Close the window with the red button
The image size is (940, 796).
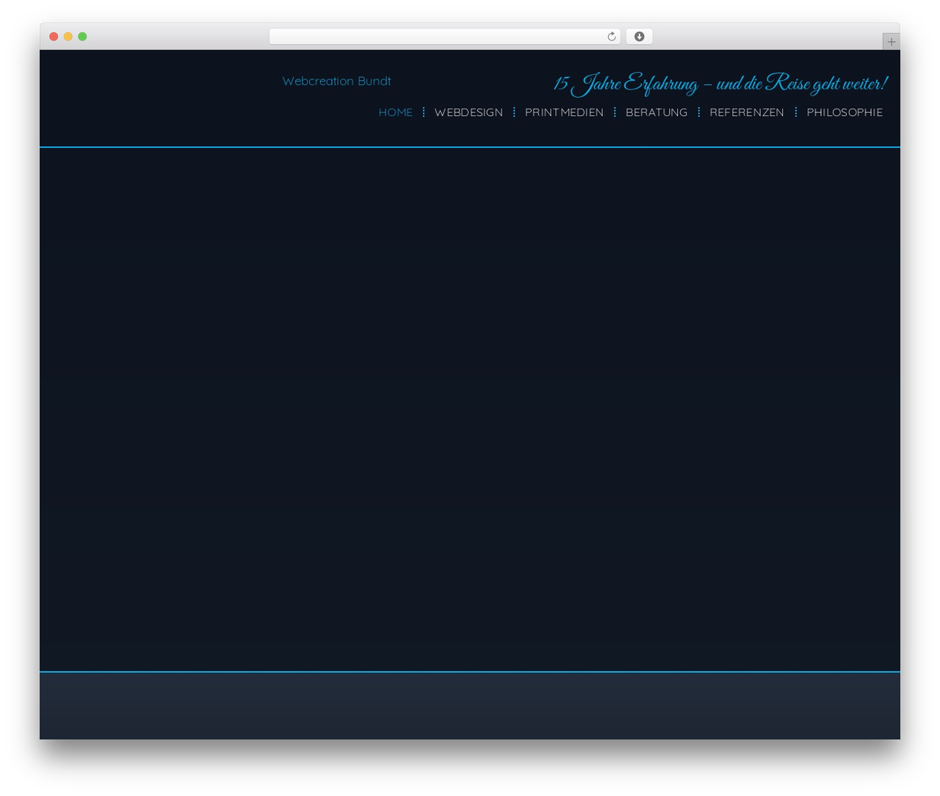coord(54,37)
